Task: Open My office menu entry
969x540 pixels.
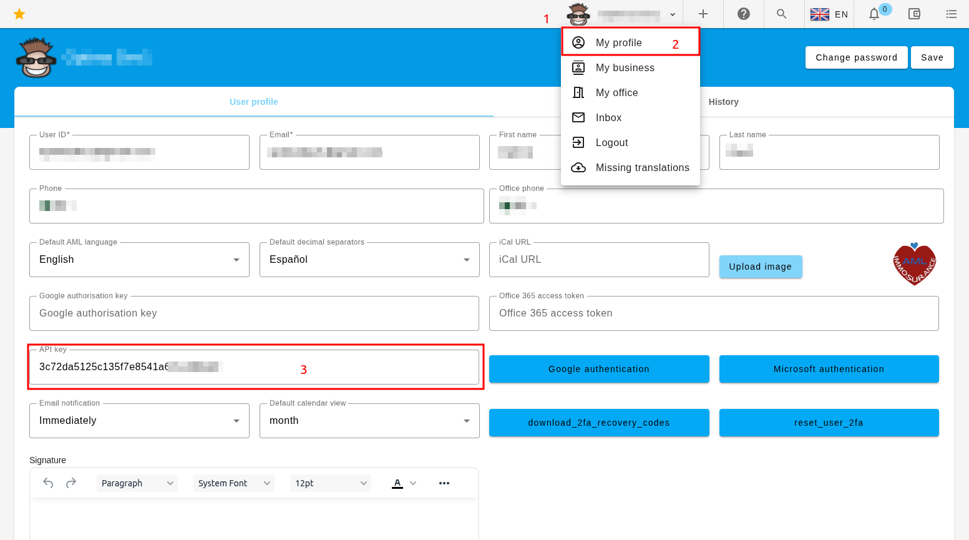Action: [630, 92]
